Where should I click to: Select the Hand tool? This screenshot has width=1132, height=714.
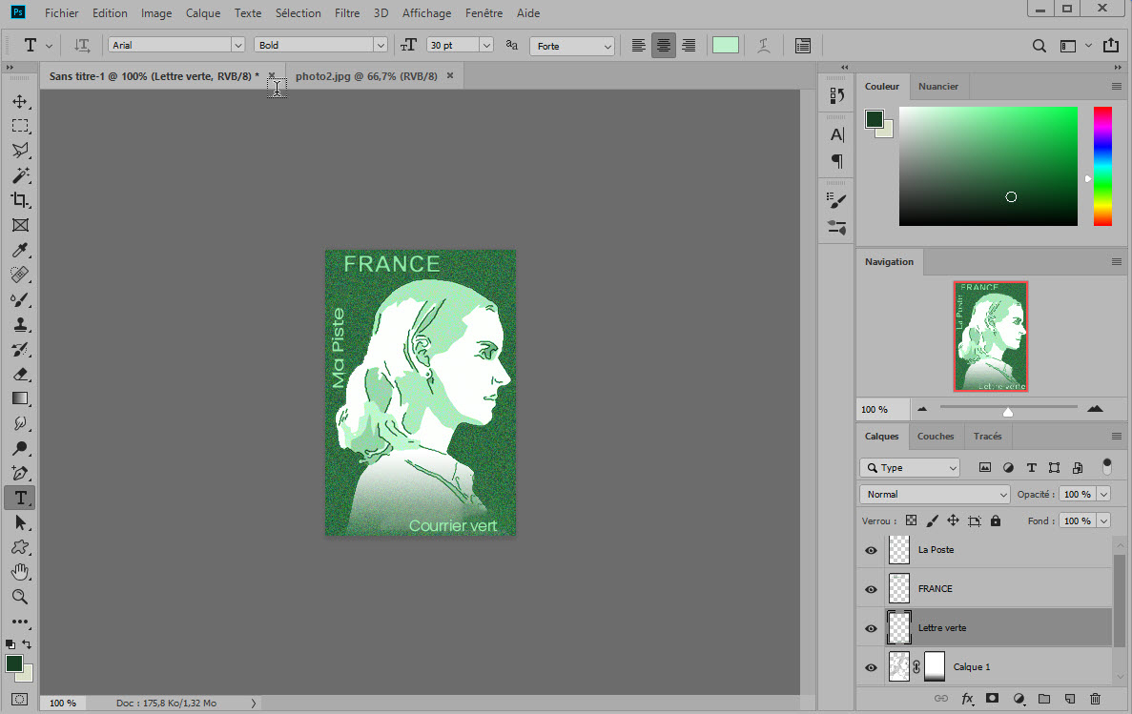(20, 573)
